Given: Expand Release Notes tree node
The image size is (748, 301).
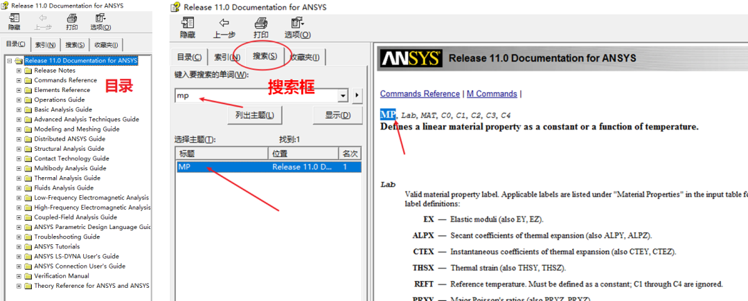Looking at the screenshot, I should (x=19, y=71).
